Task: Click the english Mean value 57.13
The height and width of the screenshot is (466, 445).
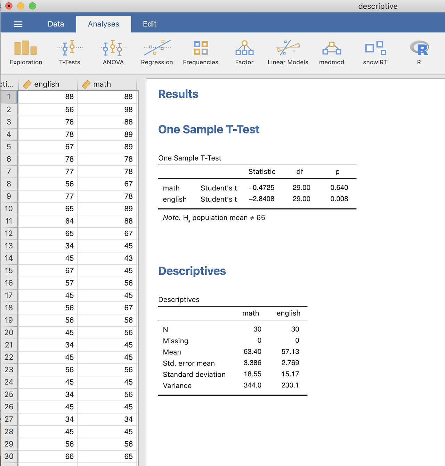Action: tap(290, 352)
